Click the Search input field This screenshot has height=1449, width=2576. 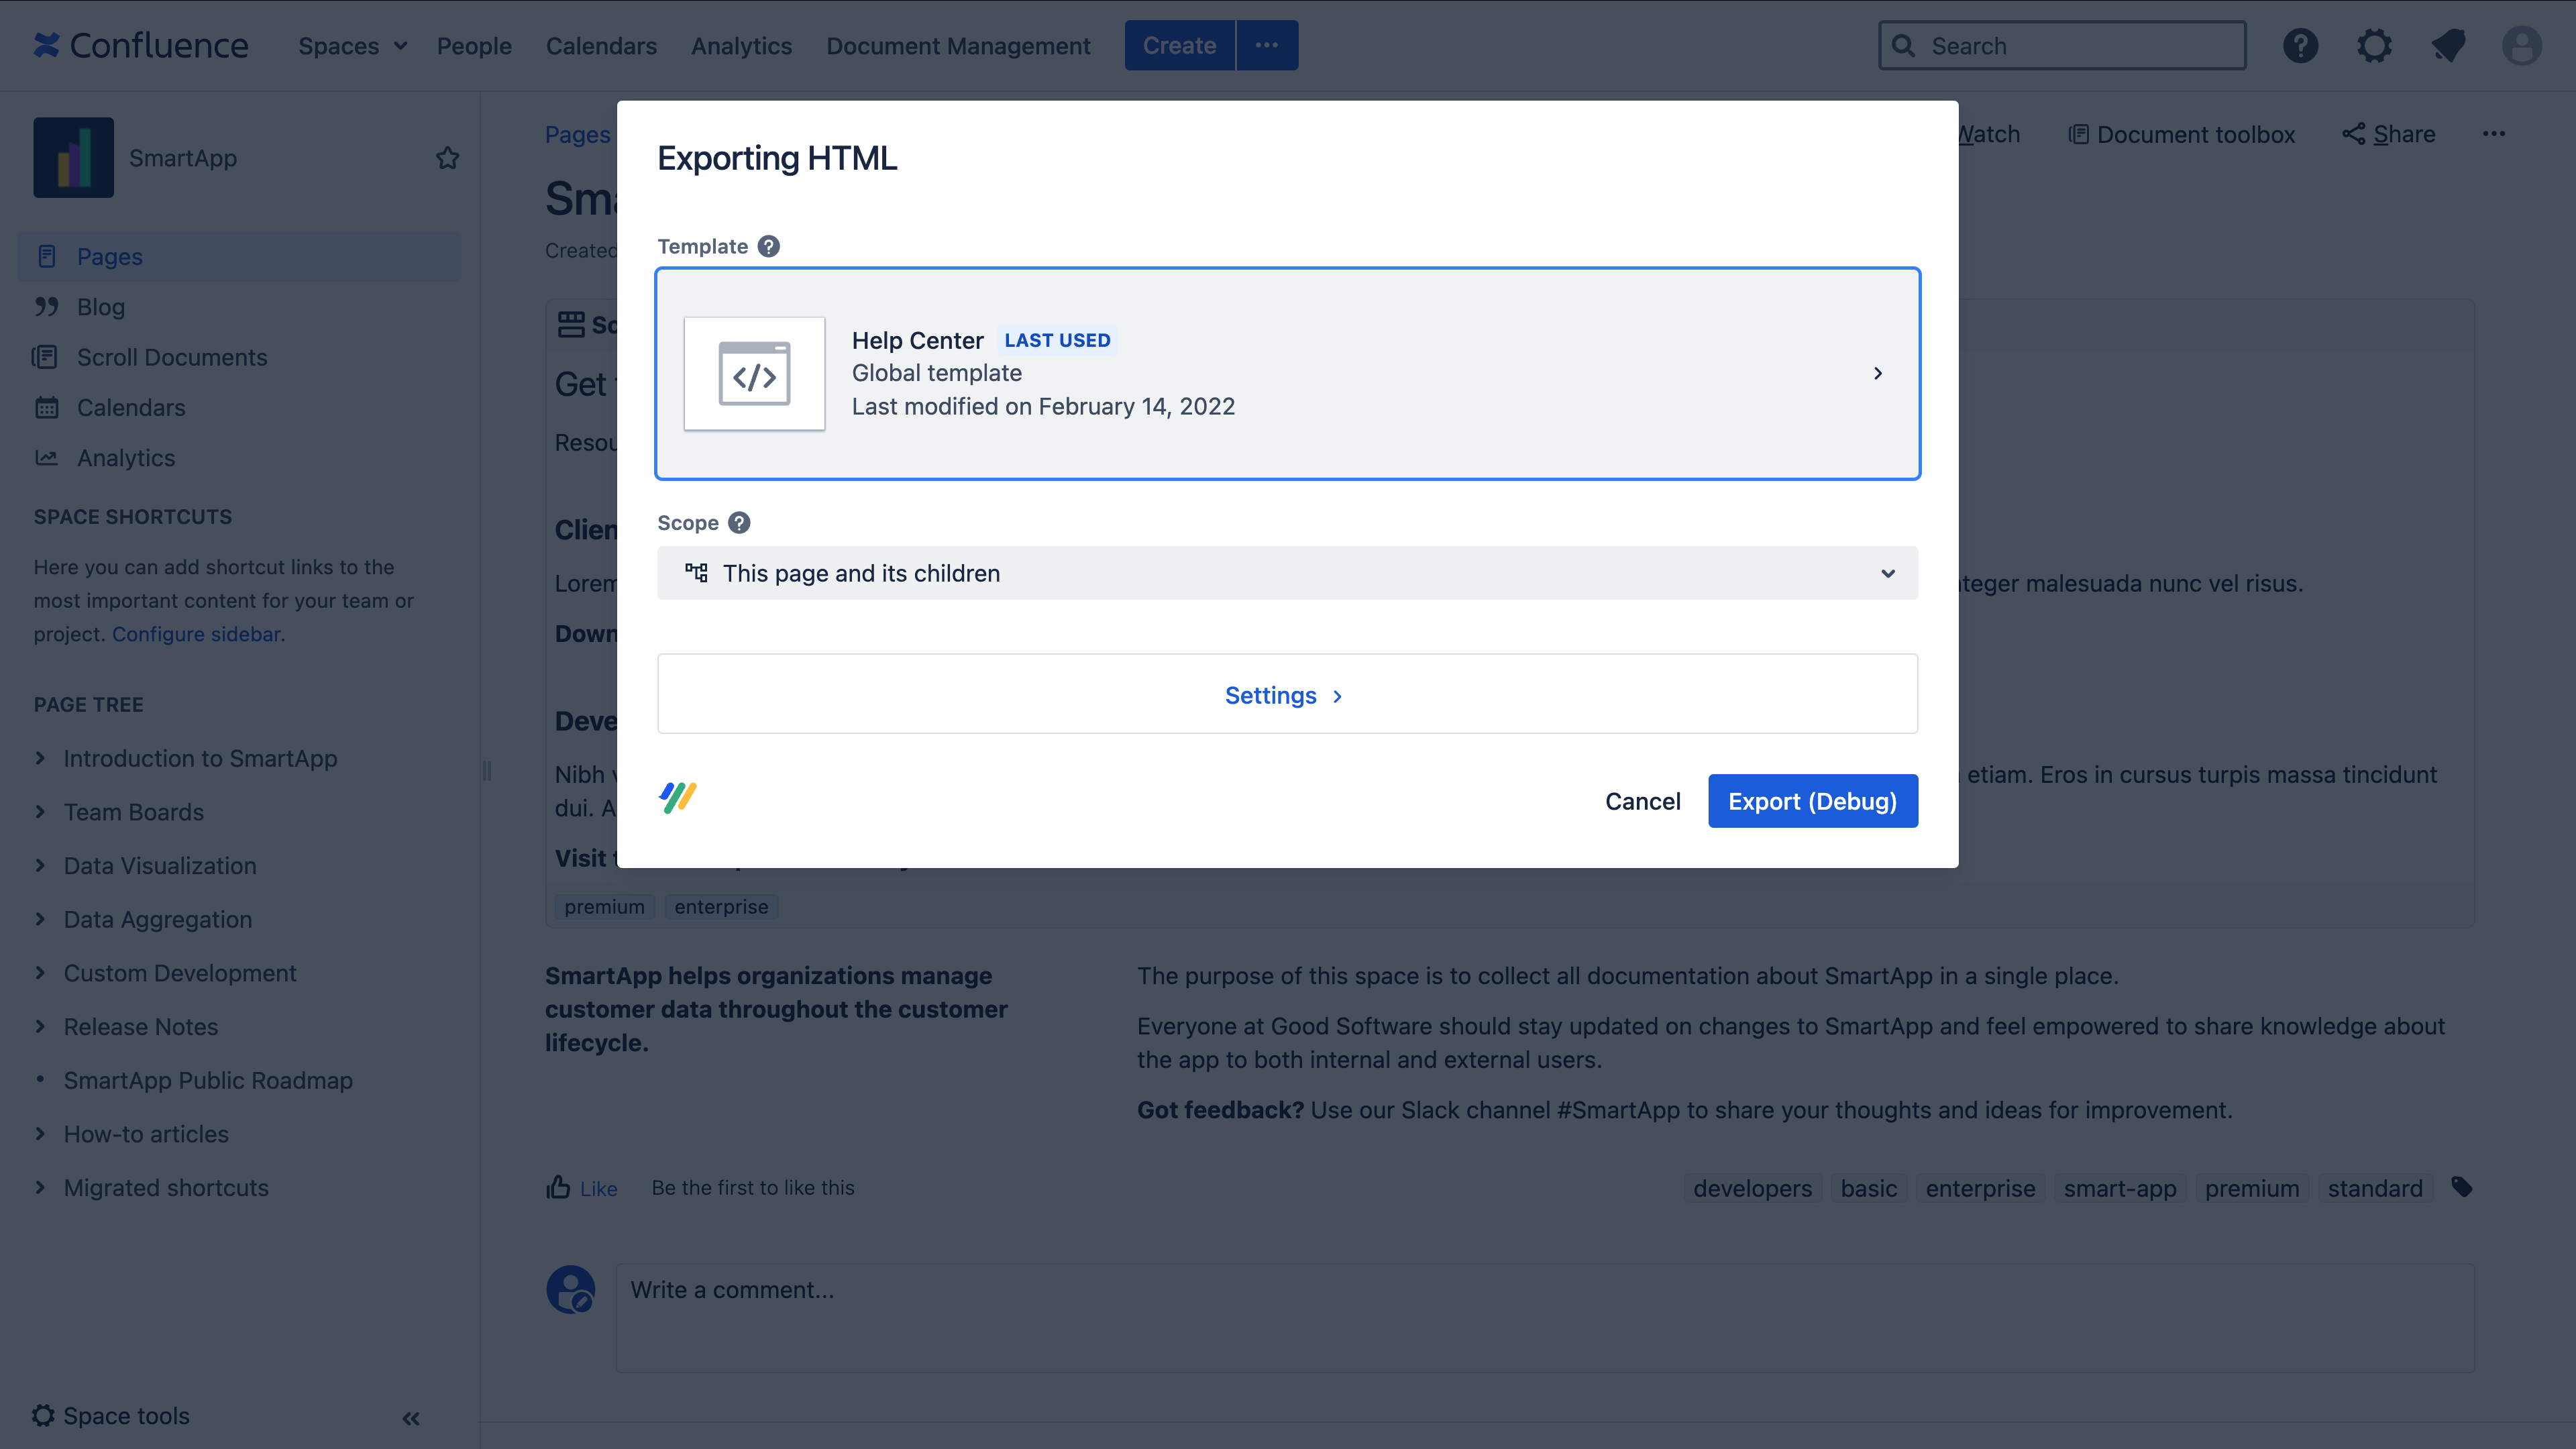(x=2075, y=46)
